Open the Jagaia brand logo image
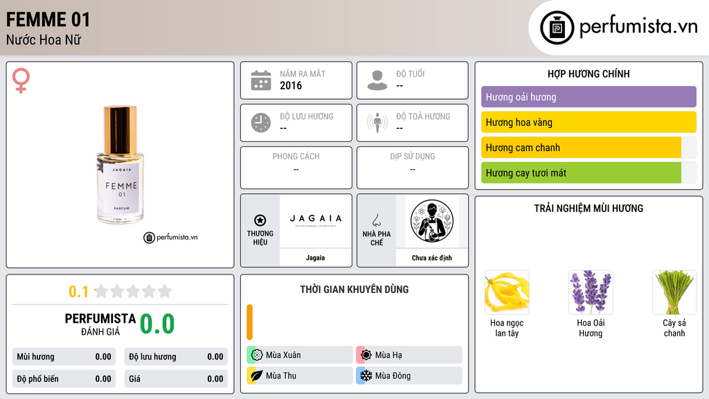The image size is (709, 399). (316, 221)
